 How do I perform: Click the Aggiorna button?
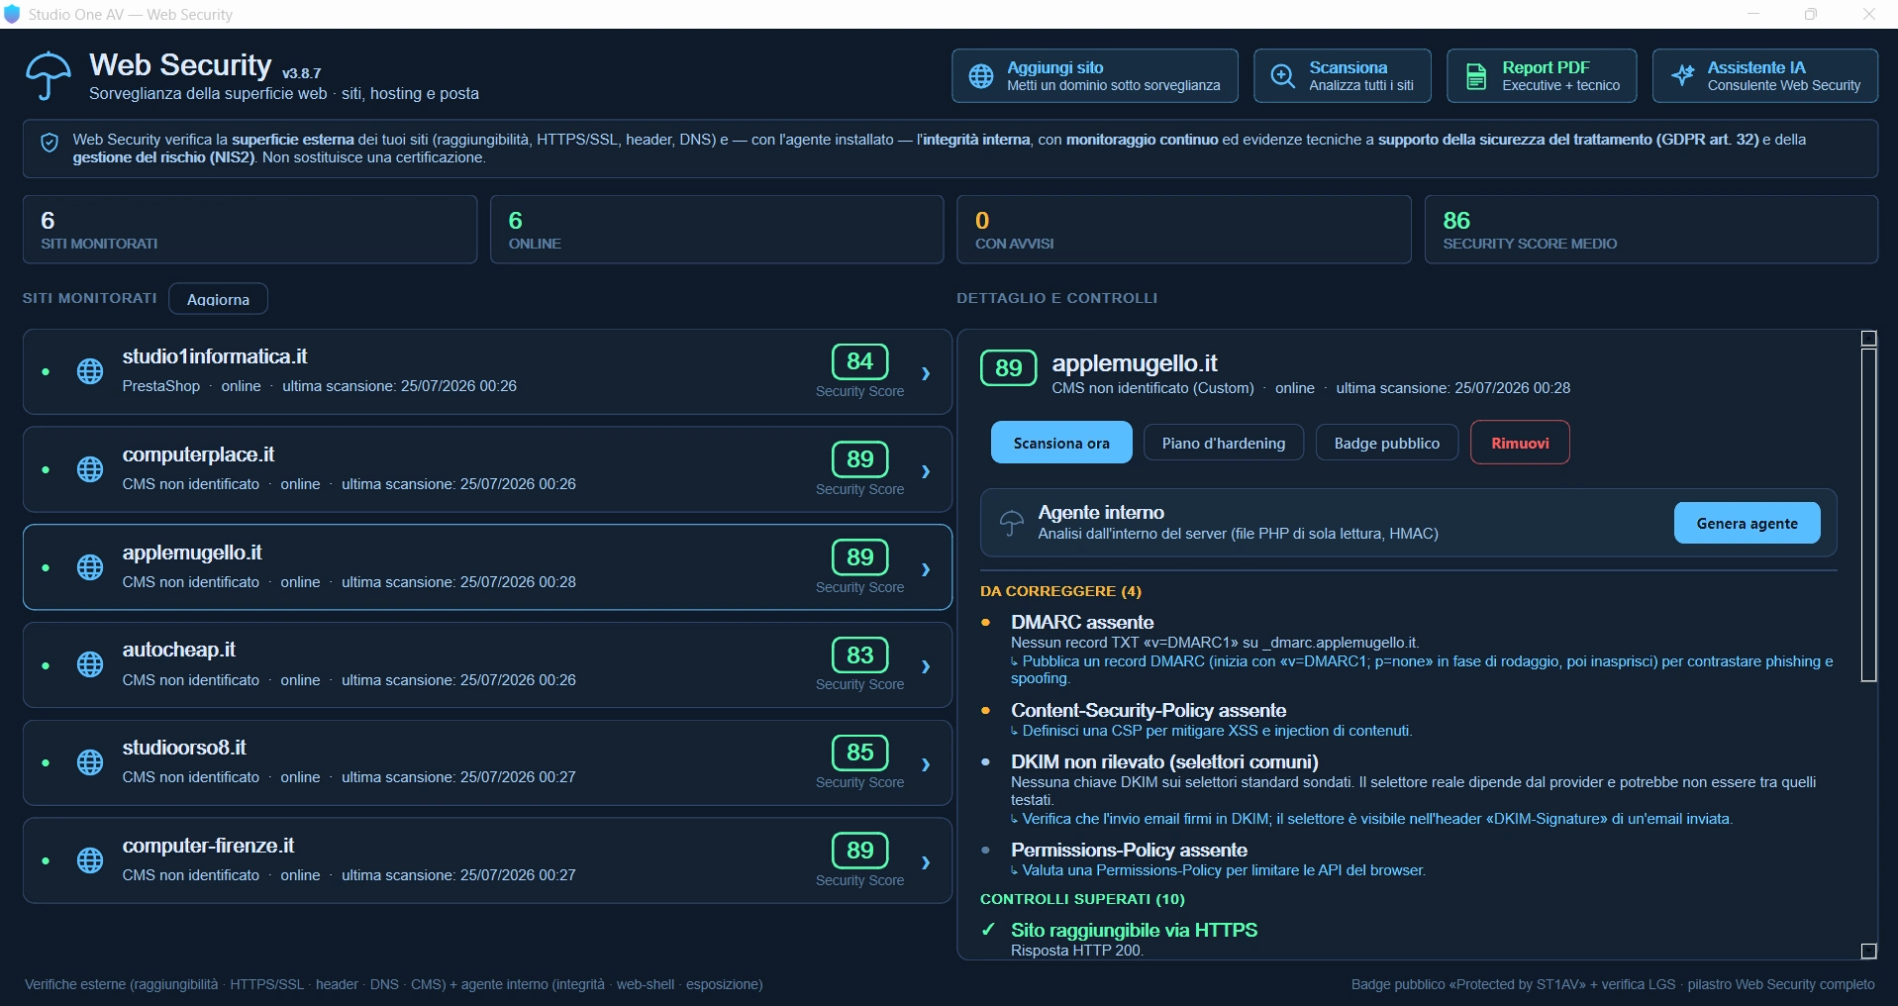(218, 299)
